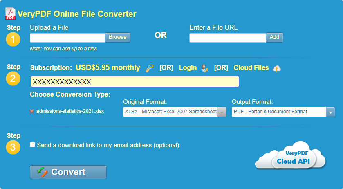343x189 pixels.
Task: Start conversion with the Convert button
Action: (68, 172)
